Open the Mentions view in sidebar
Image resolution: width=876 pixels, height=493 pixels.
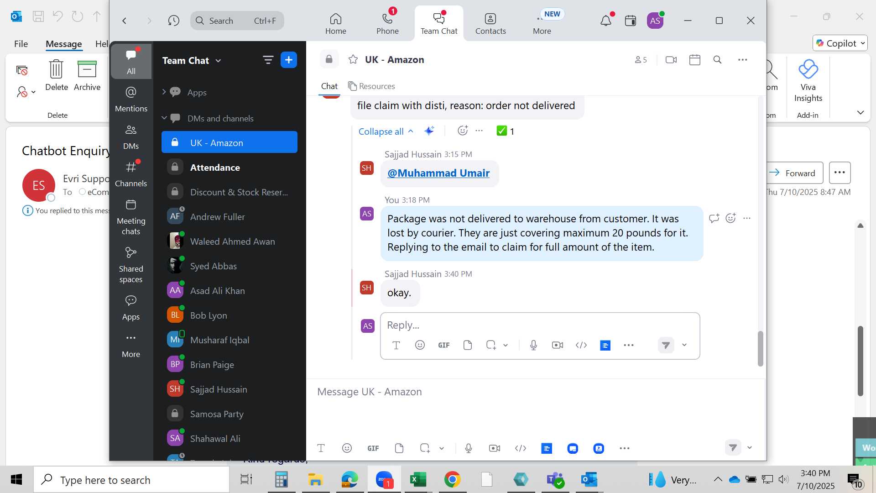(x=131, y=99)
